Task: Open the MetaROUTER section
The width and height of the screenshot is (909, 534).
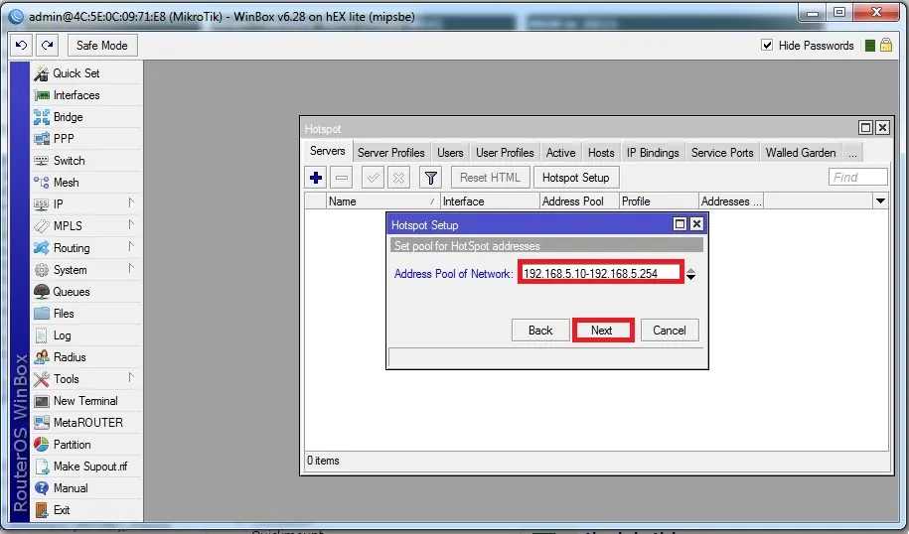Action: tap(85, 423)
